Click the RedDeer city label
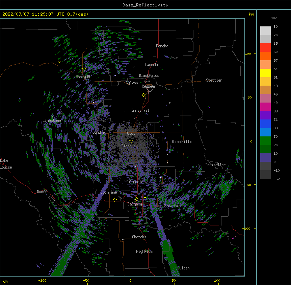291x285 pixels. (149, 86)
